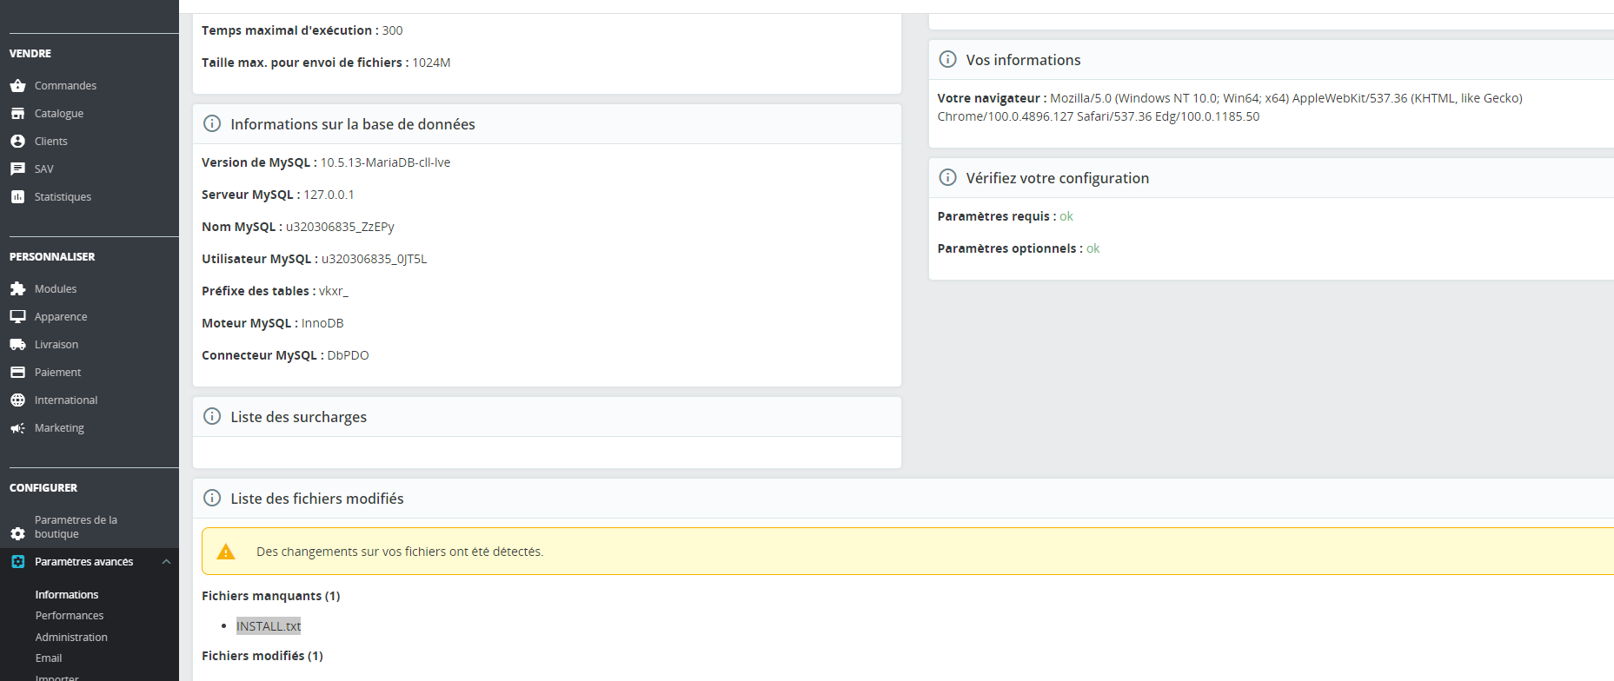
Task: Open Paiement via the credit card icon
Action: (17, 373)
